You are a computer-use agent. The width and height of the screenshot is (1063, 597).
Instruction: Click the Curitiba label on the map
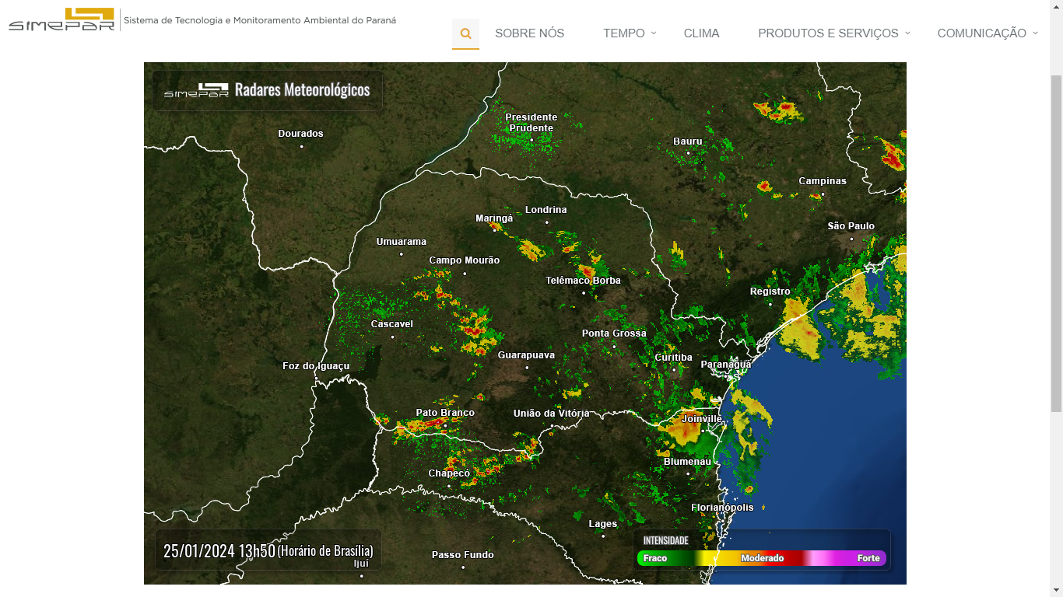point(673,358)
